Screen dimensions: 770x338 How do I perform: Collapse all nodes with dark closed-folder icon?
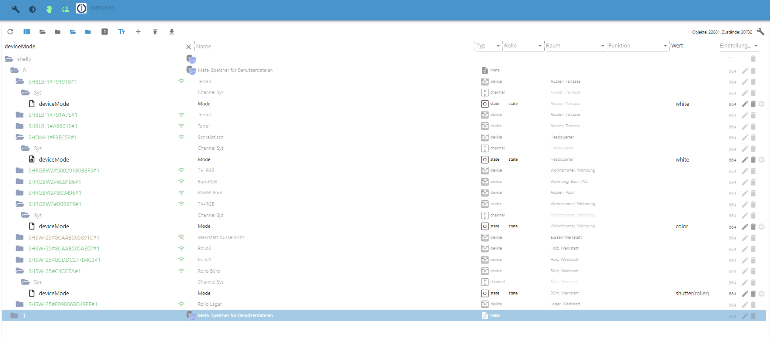click(57, 32)
